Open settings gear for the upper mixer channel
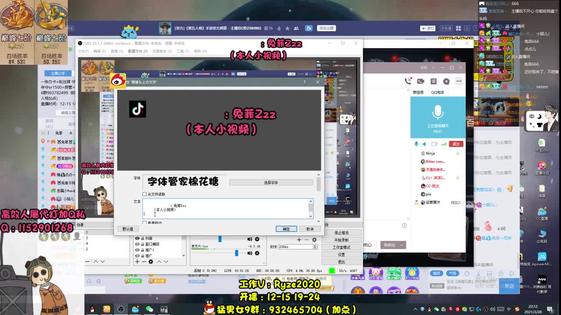Viewport: 561px width, 315px height. (x=257, y=239)
